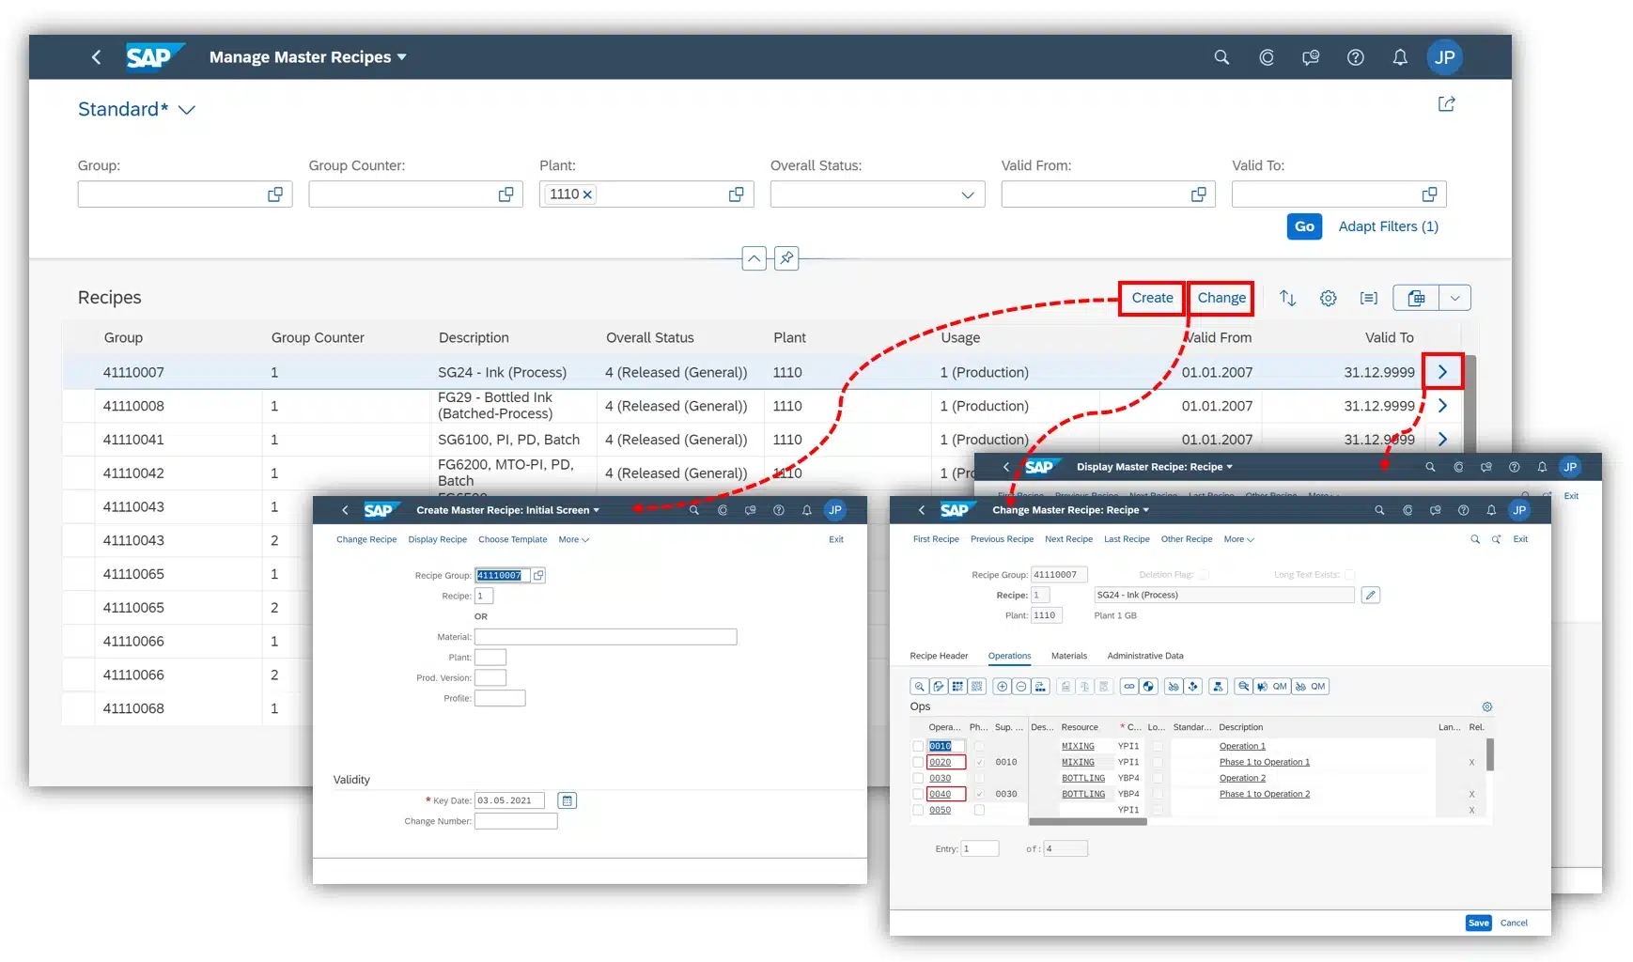Edit recipe description with pencil icon
Screen dimensions: 1633x962
click(1371, 595)
